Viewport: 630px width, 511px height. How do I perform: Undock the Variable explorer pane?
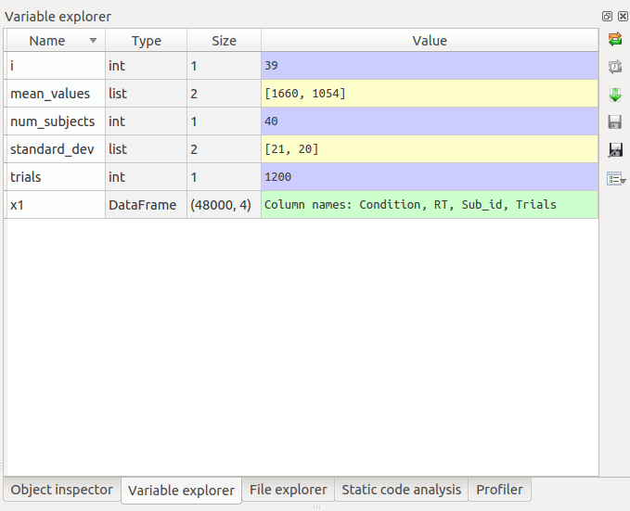tap(607, 16)
